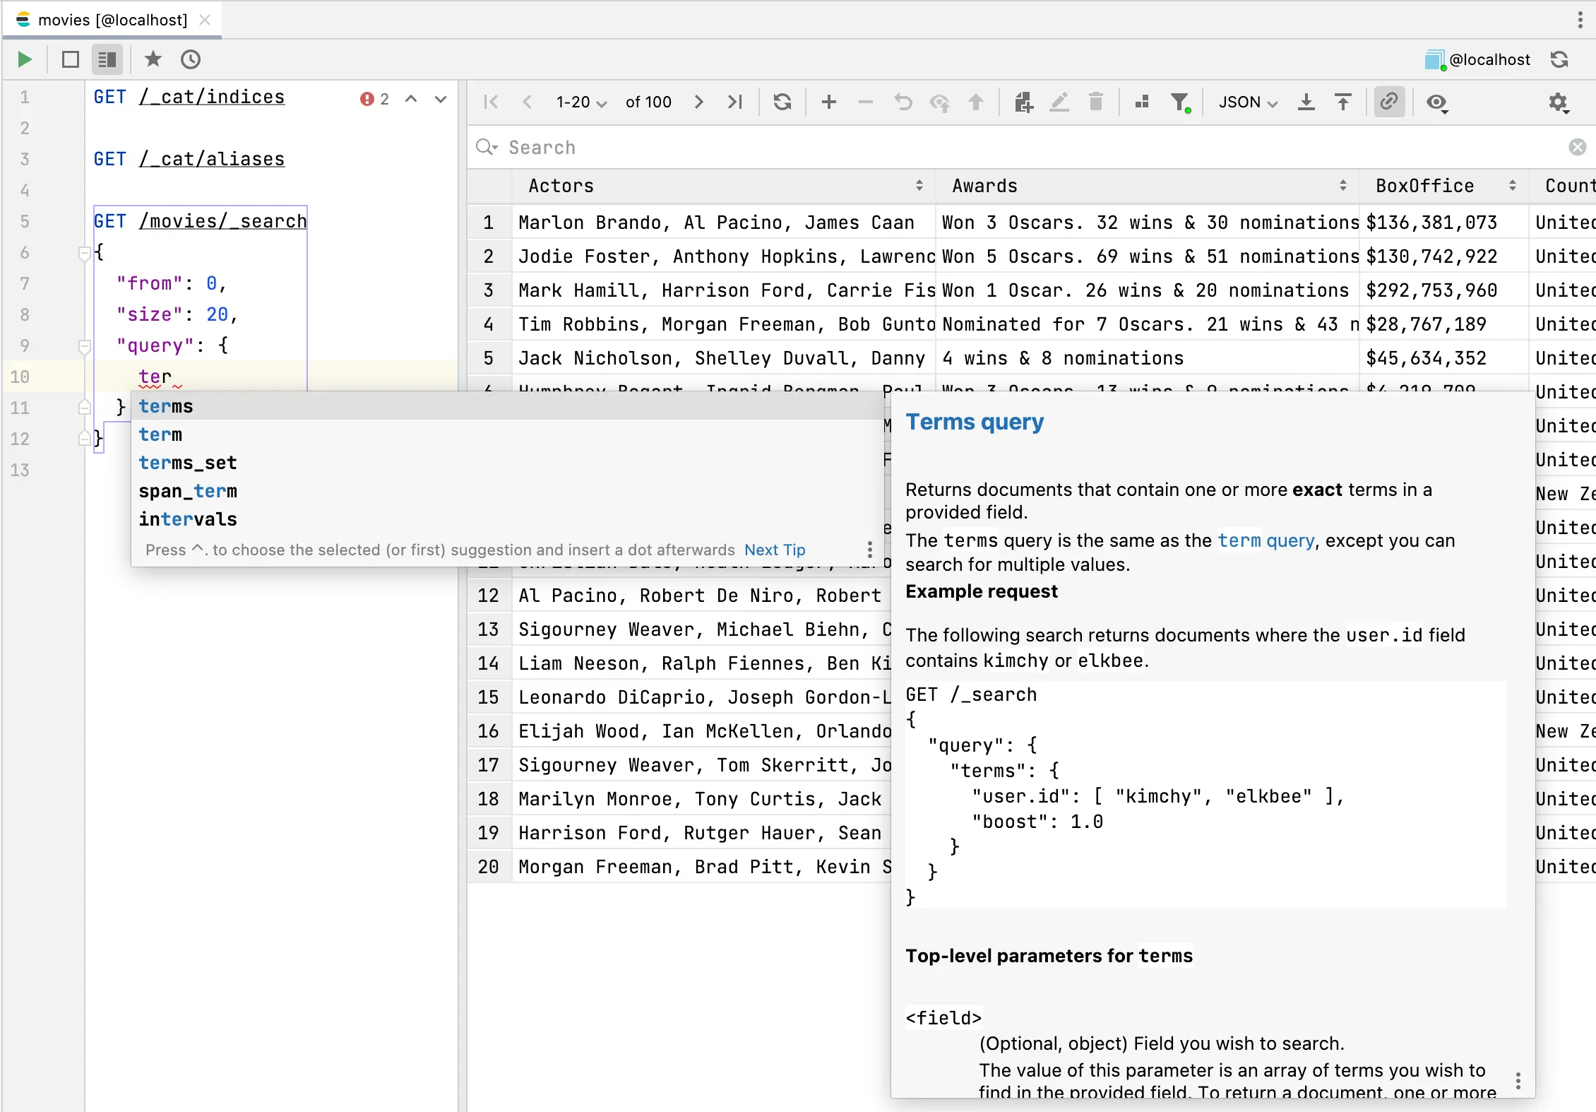Reload results with the refresh icon
The image size is (1596, 1112).
pos(782,102)
